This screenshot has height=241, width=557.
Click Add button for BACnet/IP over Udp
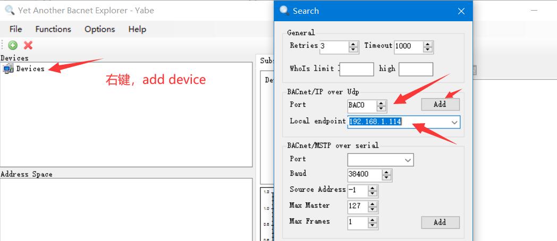point(440,105)
